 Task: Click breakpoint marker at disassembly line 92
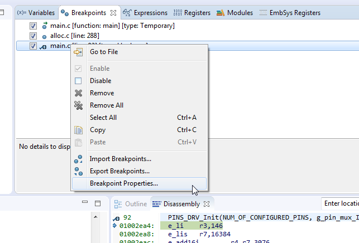(116, 218)
